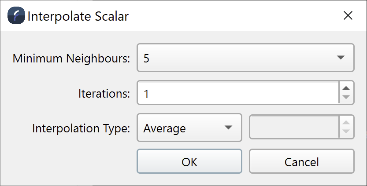Click the greyed-out spinner up arrow
The width and height of the screenshot is (367, 186).
[346, 124]
